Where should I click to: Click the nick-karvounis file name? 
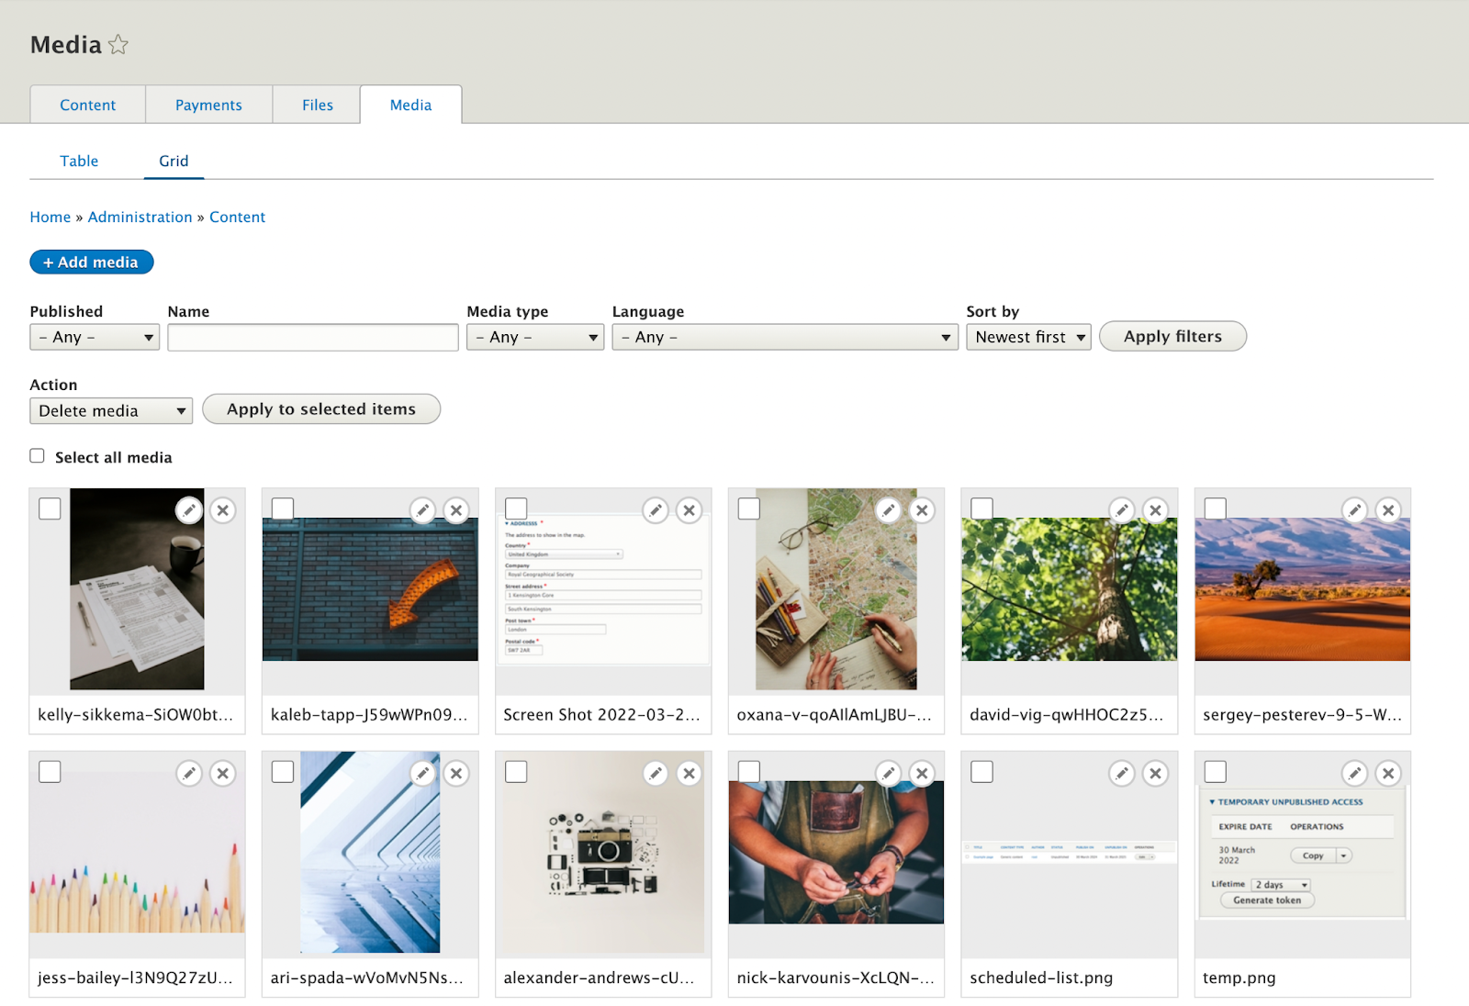coord(835,978)
